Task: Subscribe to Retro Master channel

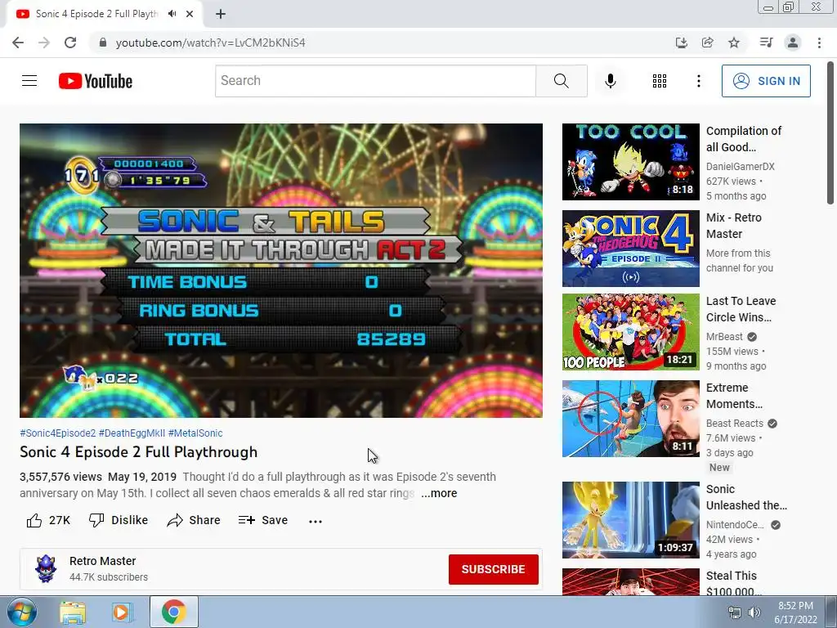Action: pos(493,569)
